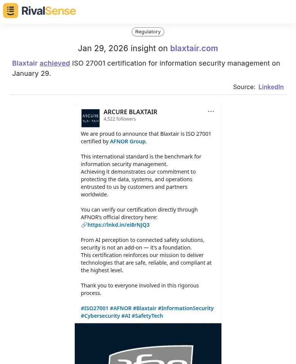Image resolution: width=296 pixels, height=364 pixels.
Task: Click the RivalSense logo icon
Action: pyautogui.click(x=10, y=10)
